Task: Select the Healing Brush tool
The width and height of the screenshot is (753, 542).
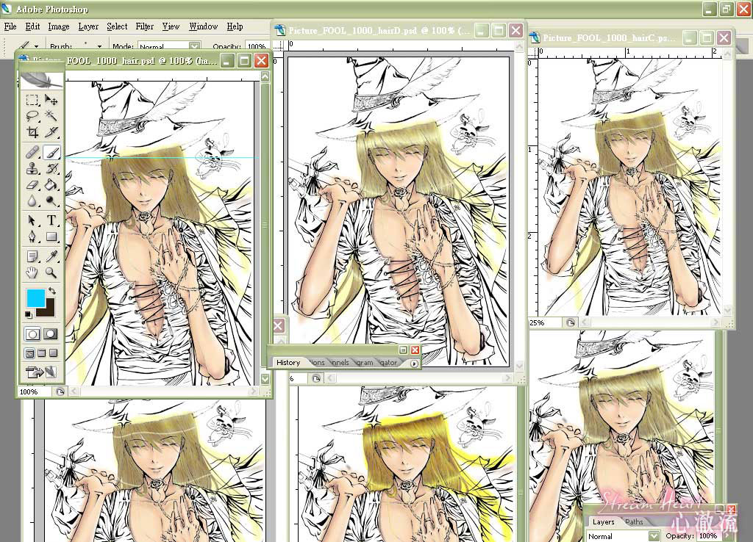Action: coord(32,153)
